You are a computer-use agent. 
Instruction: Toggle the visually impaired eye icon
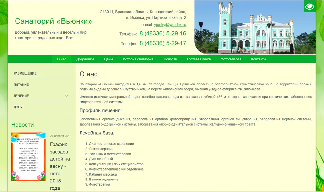click(309, 6)
